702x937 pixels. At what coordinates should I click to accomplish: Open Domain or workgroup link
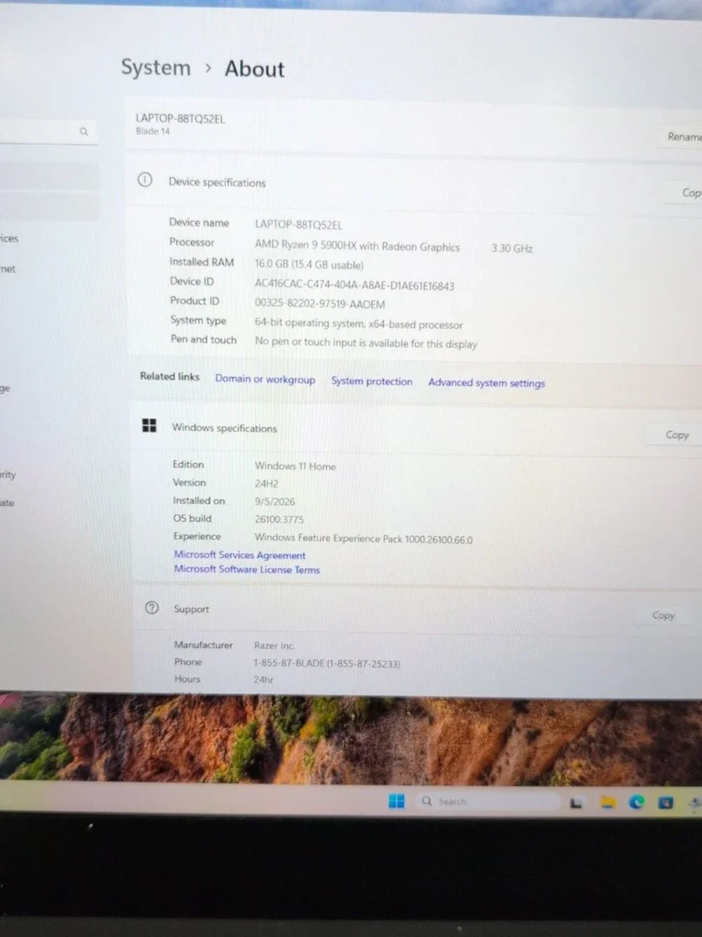point(265,379)
